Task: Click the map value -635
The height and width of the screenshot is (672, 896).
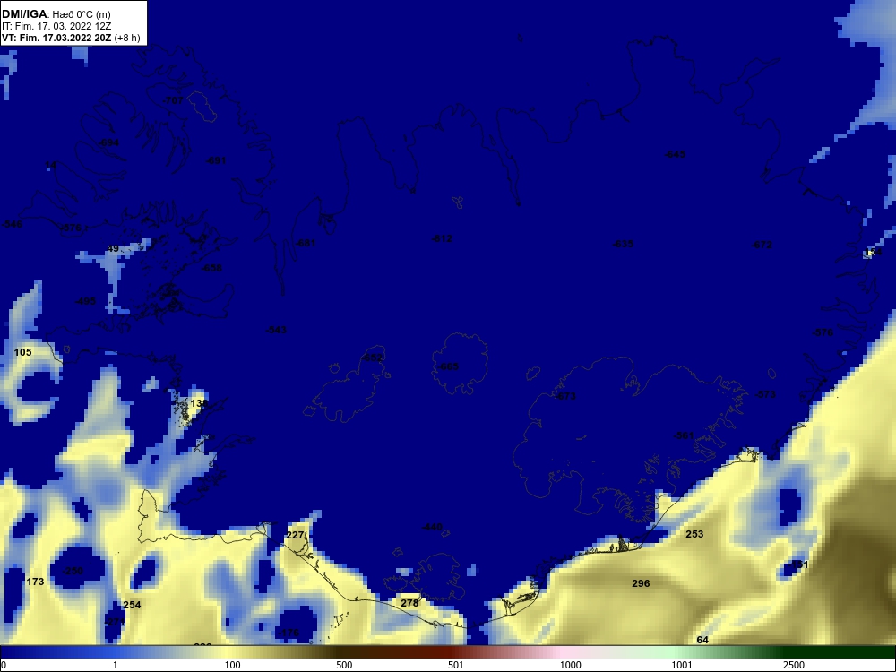Action: pyautogui.click(x=623, y=244)
